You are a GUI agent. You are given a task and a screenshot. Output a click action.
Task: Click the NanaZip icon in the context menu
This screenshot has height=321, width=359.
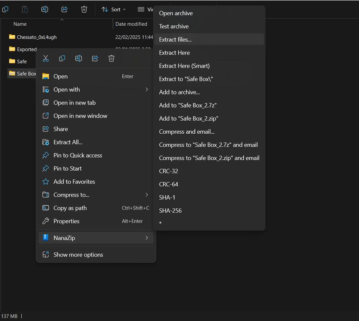coord(45,237)
